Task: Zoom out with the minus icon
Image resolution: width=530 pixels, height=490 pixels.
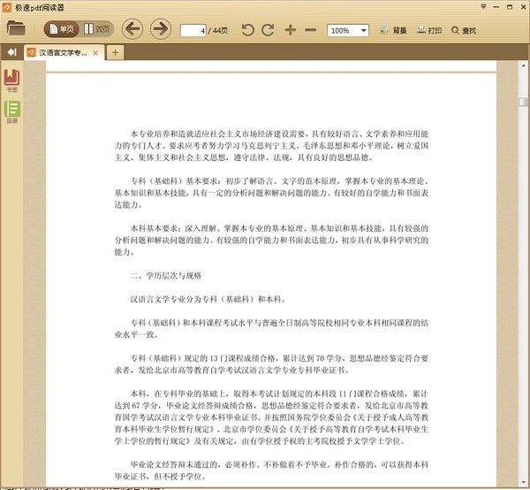Action: click(x=310, y=30)
